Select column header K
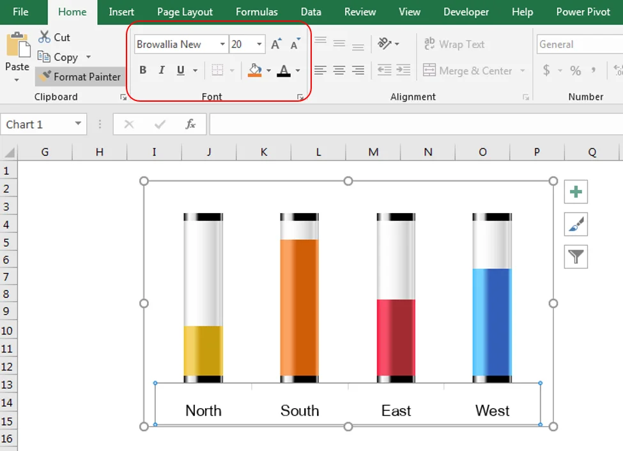 pos(264,152)
